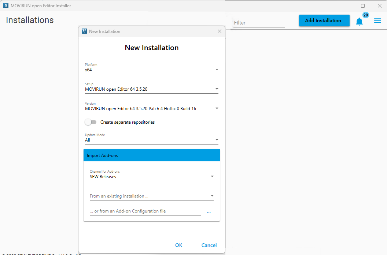This screenshot has height=255, width=387.
Task: Click the browse ellipsis for Add-on Configuration file
Action: [209, 212]
